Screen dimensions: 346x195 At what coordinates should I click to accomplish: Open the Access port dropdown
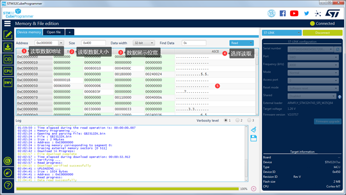coord(313,80)
